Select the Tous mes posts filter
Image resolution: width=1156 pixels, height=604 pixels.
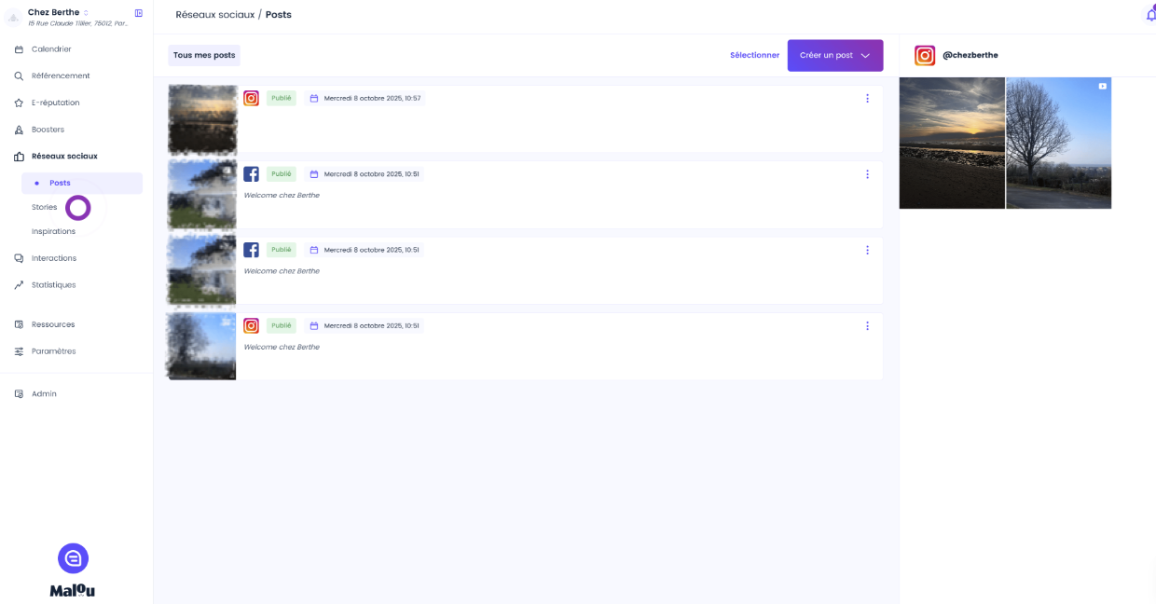point(204,56)
